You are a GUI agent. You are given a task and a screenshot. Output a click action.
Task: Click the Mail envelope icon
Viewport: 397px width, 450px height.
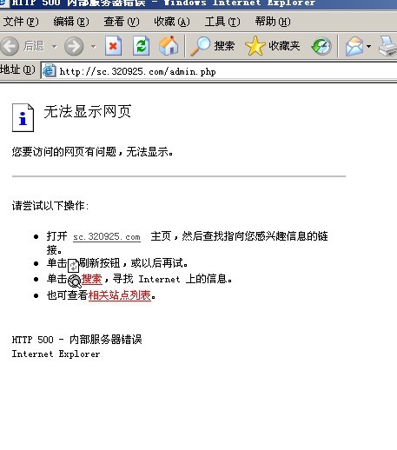tap(354, 46)
